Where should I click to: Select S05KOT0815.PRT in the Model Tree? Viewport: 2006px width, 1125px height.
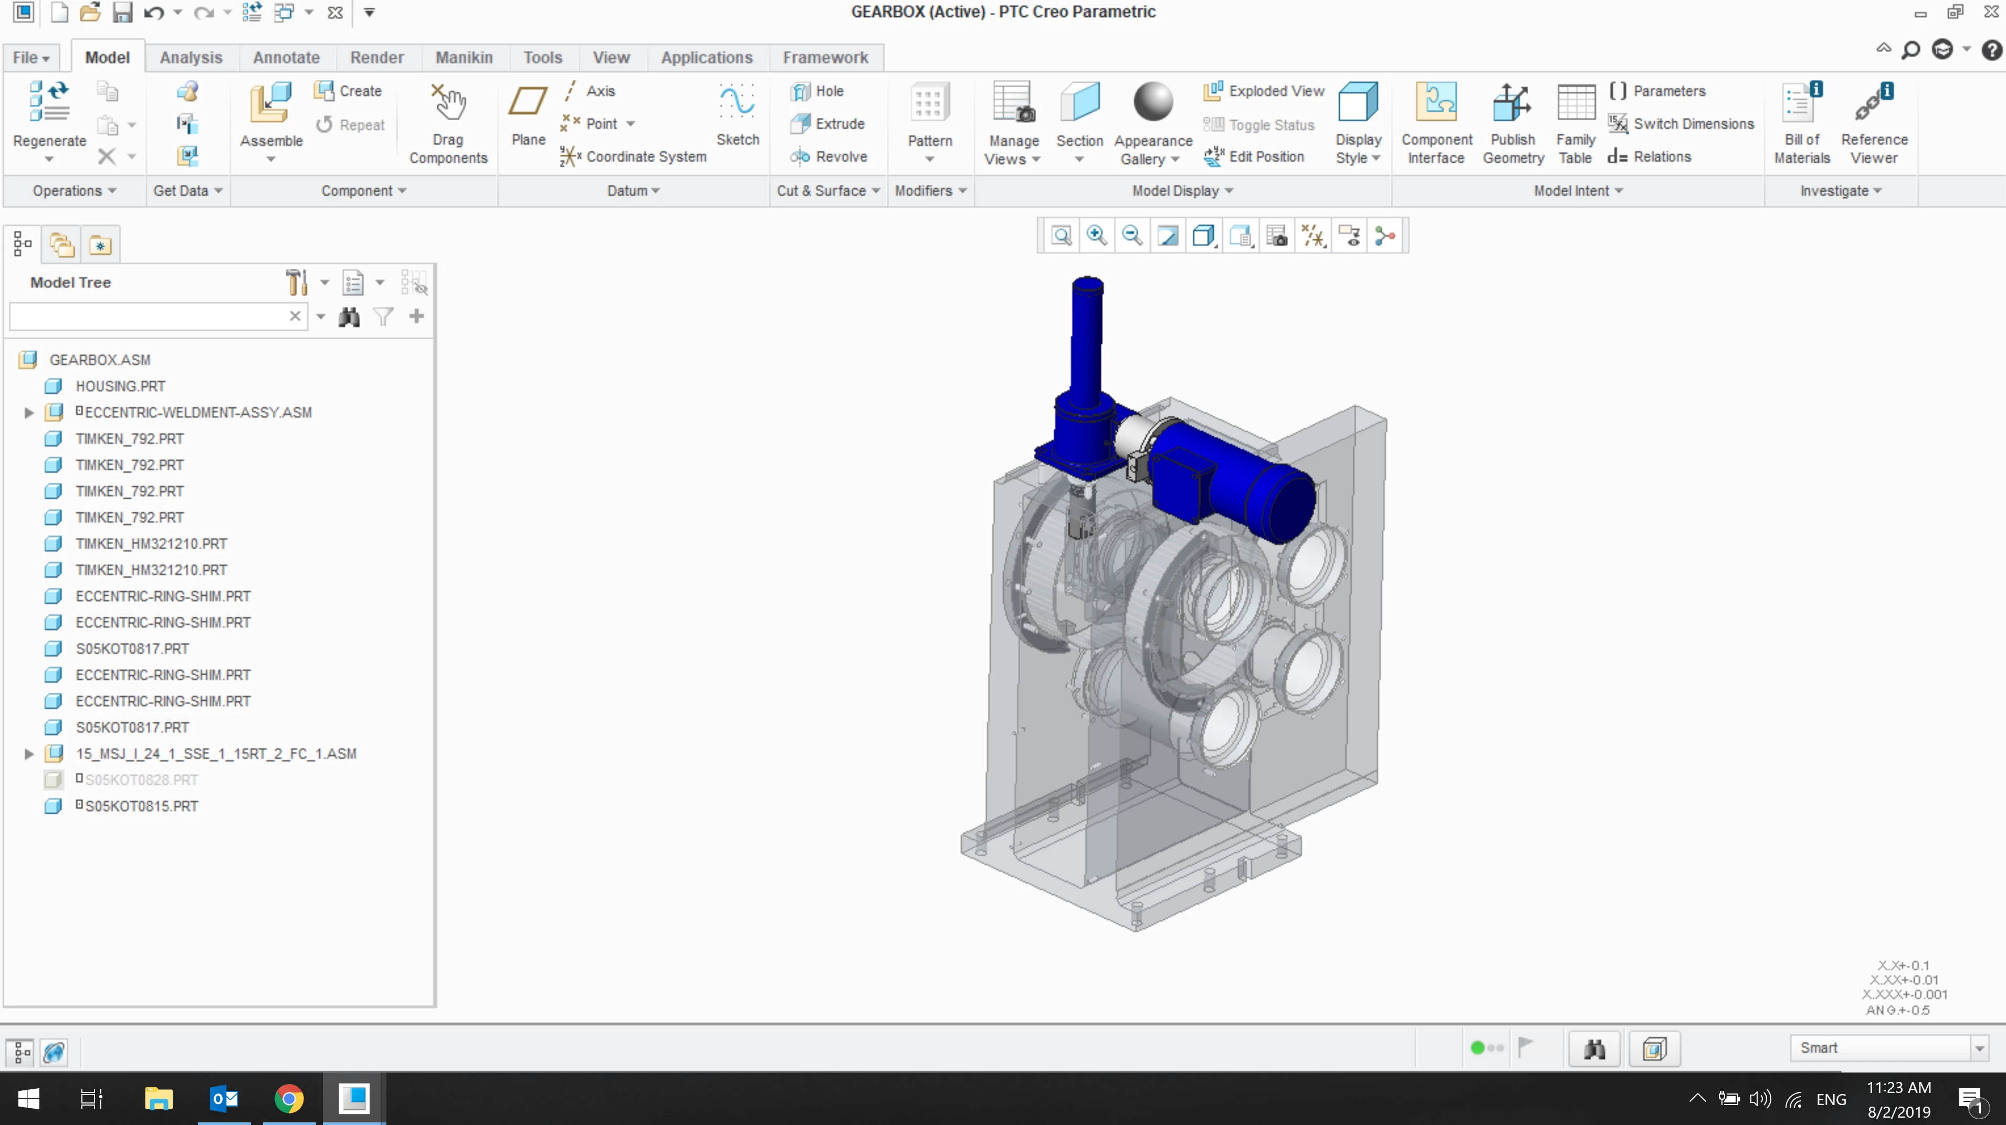141,806
